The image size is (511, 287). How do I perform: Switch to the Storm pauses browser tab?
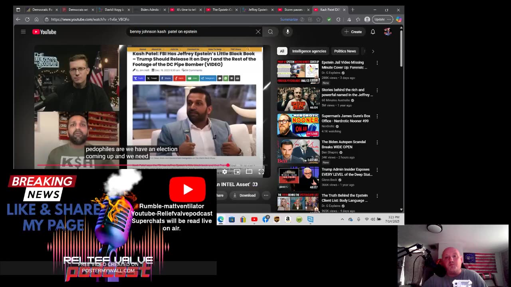click(x=293, y=10)
